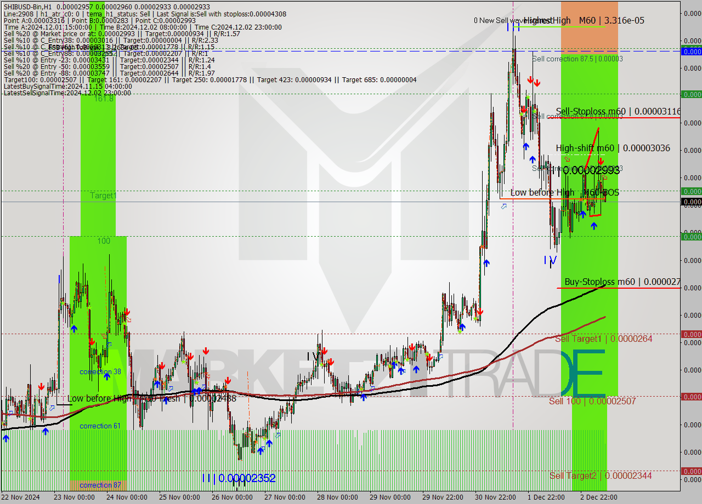Select the Sell %20 @ Entry -50 line
Viewport: 702px width, 504px height.
point(109,66)
